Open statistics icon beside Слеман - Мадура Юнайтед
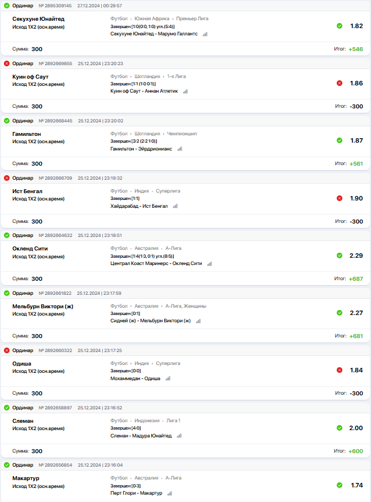The height and width of the screenshot is (502, 371). click(179, 436)
